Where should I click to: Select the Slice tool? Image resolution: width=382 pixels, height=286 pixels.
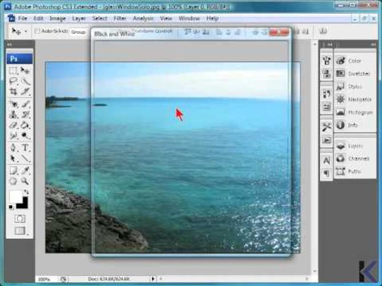click(x=25, y=92)
